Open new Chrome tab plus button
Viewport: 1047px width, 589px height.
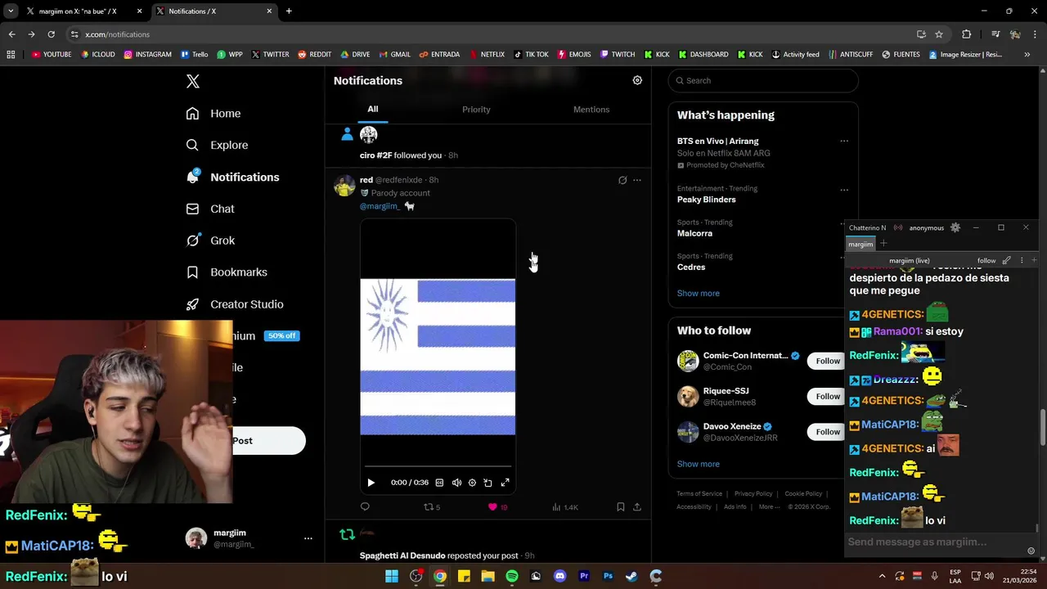pos(289,11)
